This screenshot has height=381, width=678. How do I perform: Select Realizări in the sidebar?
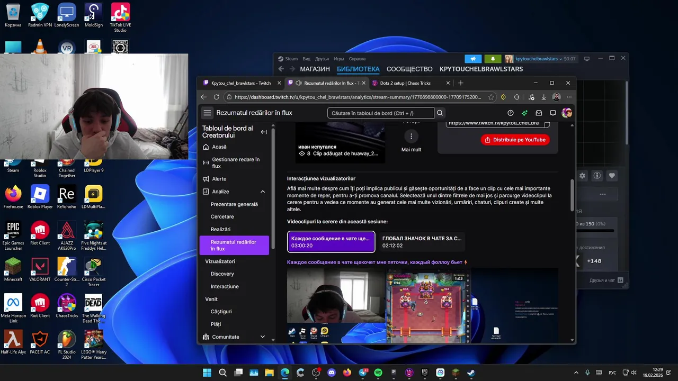220,229
